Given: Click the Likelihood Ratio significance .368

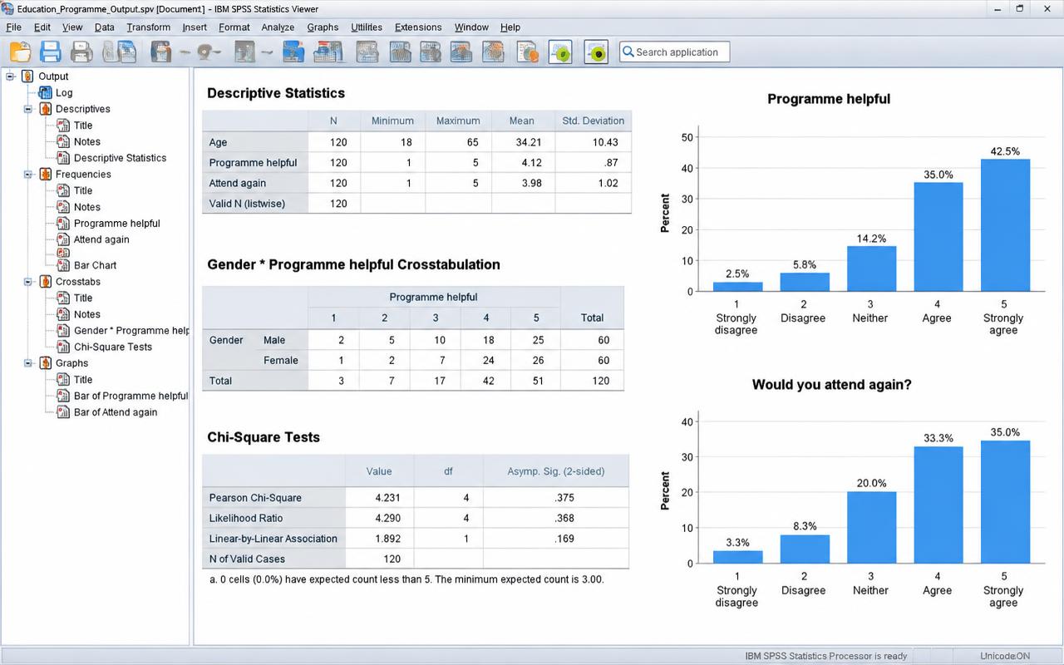Looking at the screenshot, I should (564, 518).
